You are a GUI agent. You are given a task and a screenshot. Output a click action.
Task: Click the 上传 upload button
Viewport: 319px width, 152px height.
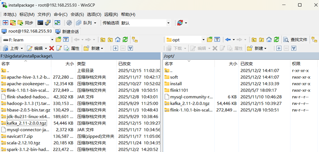coord(11,48)
